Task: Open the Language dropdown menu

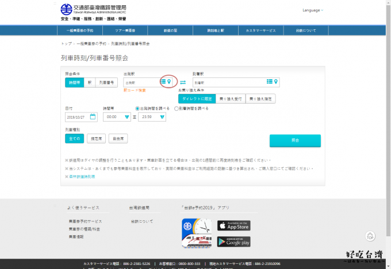Action: tap(313, 10)
